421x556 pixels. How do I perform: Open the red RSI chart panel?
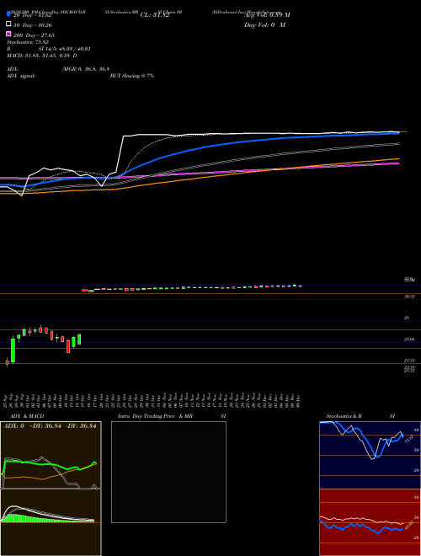370,522
